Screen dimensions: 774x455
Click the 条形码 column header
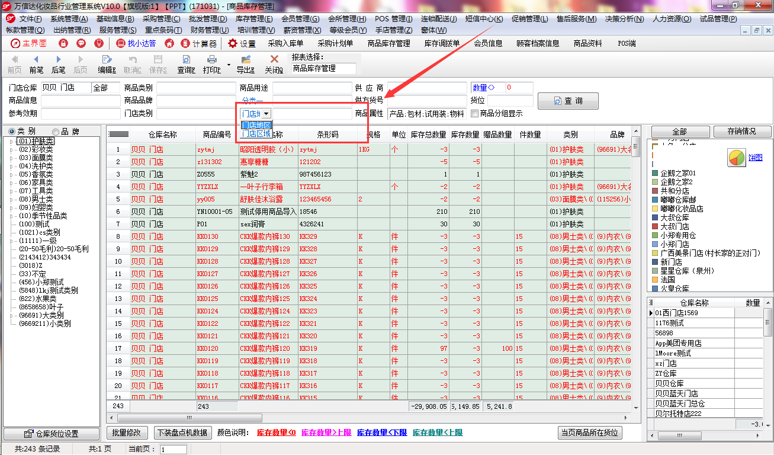coord(326,134)
